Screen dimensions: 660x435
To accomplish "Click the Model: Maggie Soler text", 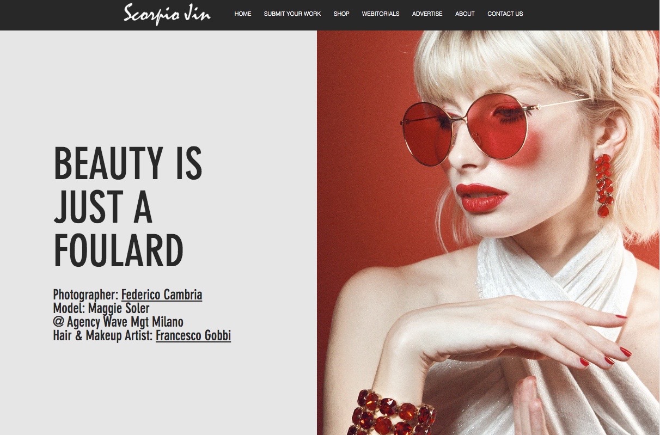I will coord(101,309).
